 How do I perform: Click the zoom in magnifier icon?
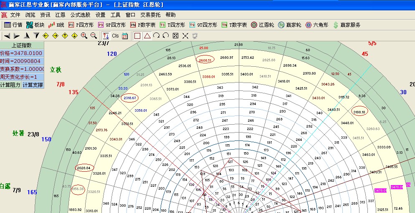(84, 36)
